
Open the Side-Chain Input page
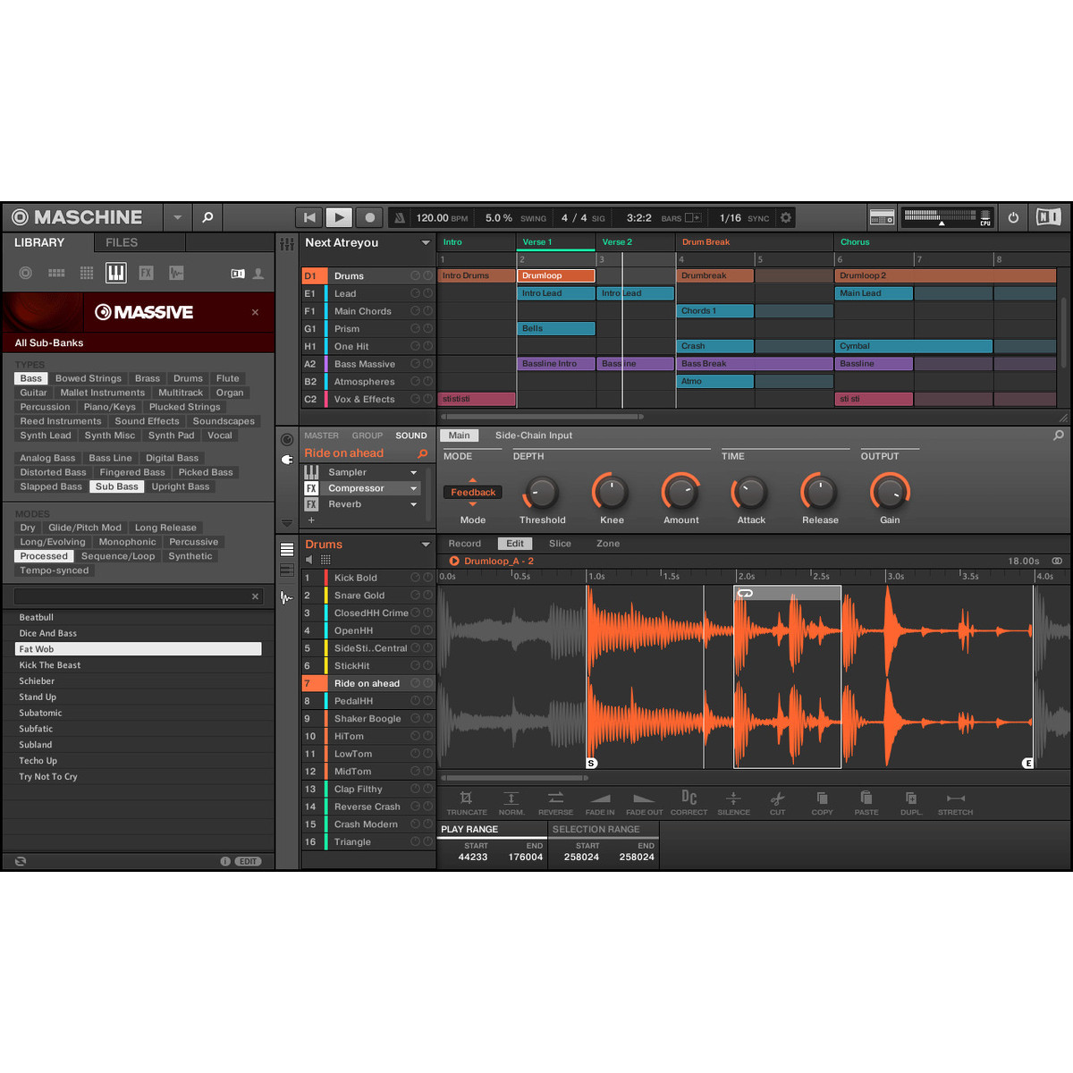(534, 435)
